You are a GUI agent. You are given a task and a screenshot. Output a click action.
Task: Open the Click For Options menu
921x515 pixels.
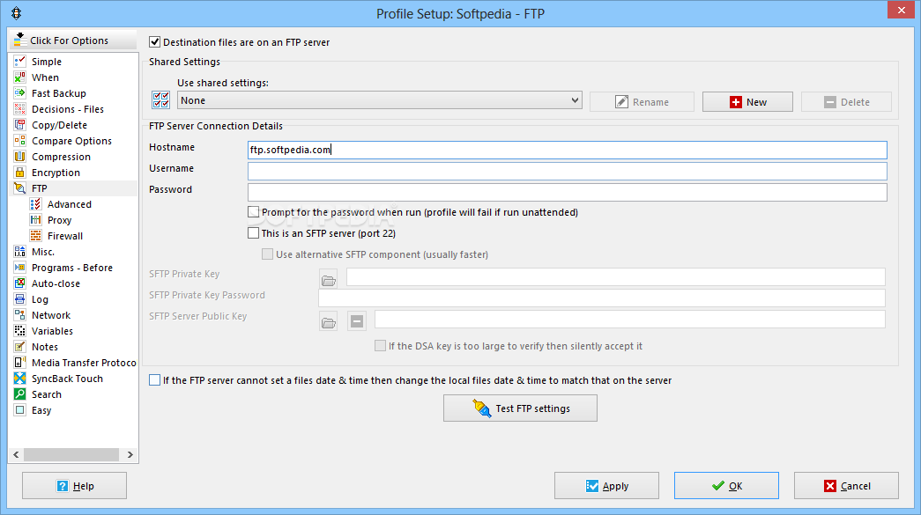coord(73,40)
